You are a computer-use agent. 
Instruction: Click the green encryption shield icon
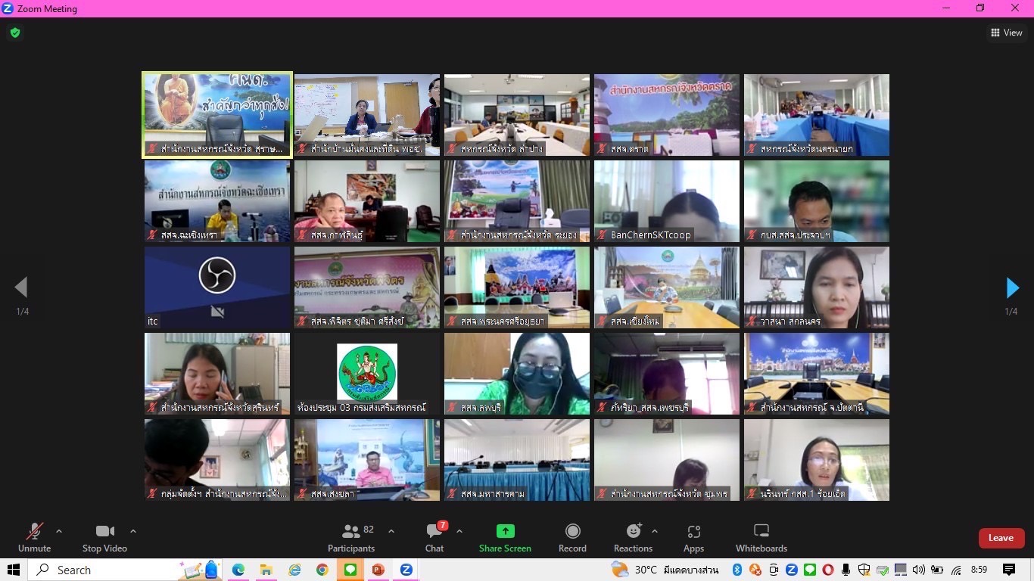pos(15,33)
